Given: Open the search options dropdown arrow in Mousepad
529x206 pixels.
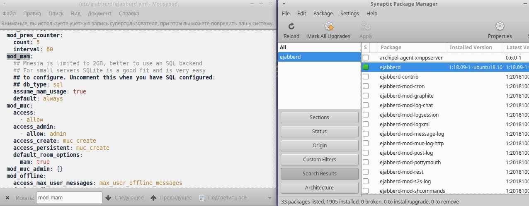Looking at the screenshot, I should [x=270, y=198].
